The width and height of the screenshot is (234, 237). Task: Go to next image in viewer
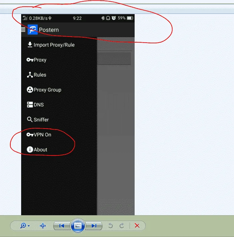[94, 226]
